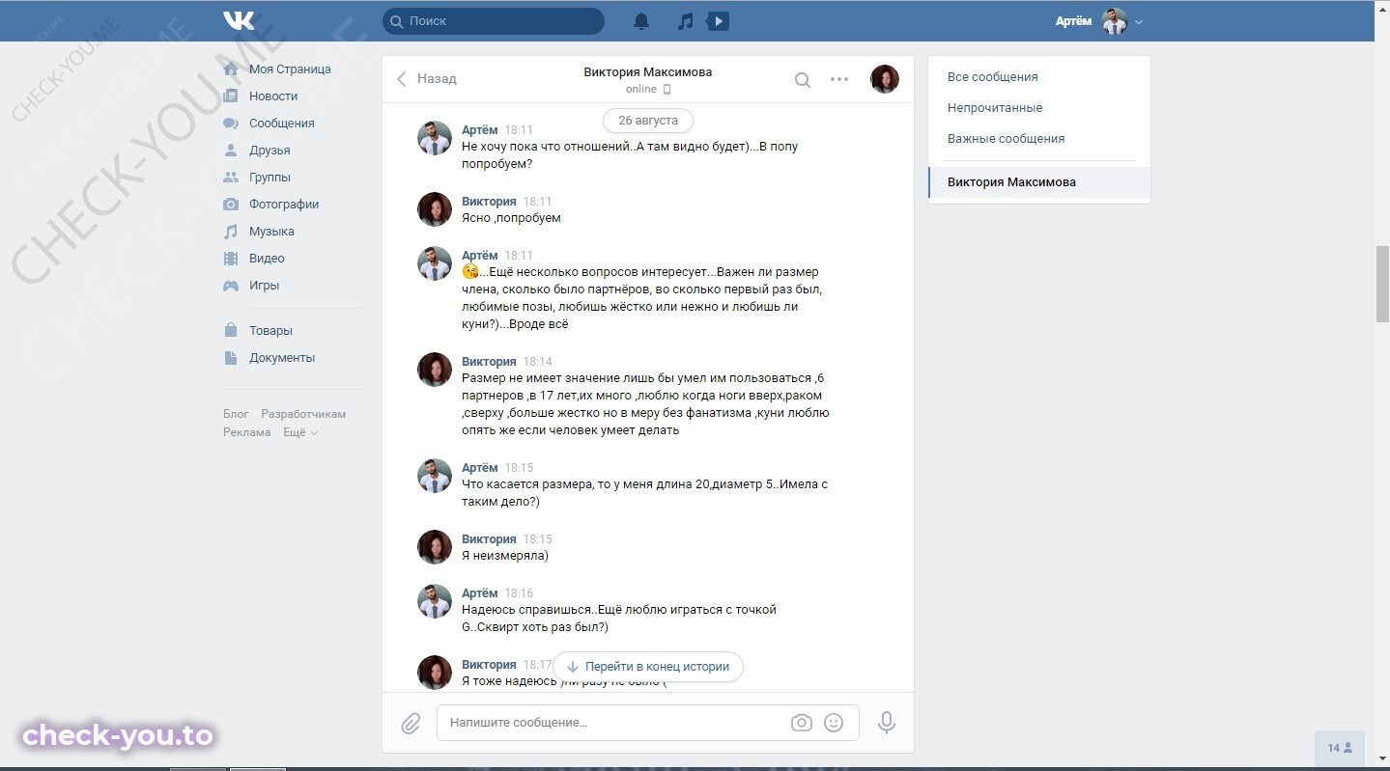The width and height of the screenshot is (1390, 771).
Task: Open the conversation actions three-dot menu
Action: pyautogui.click(x=839, y=79)
